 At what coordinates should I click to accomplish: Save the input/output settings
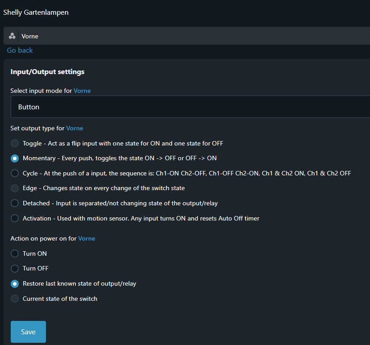pyautogui.click(x=28, y=332)
